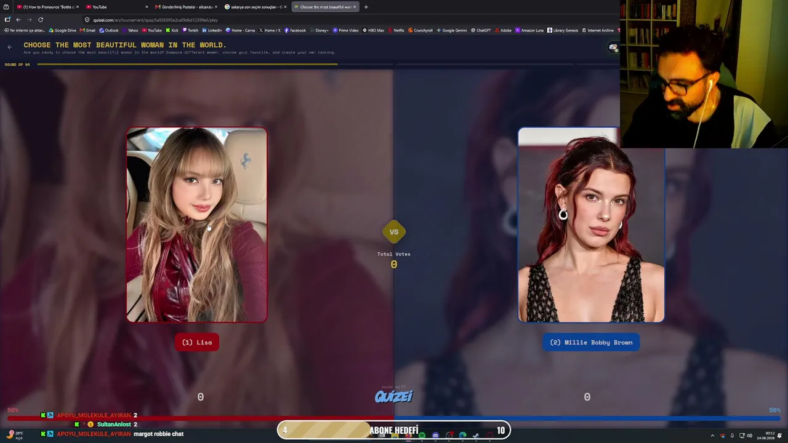Vote for '(1) Lisa' button
The width and height of the screenshot is (788, 443).
pyautogui.click(x=197, y=343)
